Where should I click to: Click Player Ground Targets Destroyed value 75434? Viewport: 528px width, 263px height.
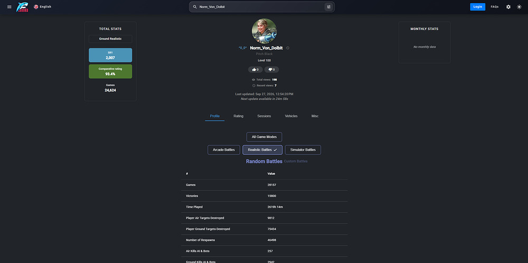[x=272, y=229]
